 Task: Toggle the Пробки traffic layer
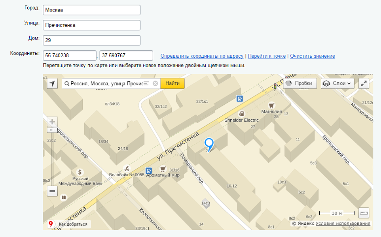coord(299,83)
